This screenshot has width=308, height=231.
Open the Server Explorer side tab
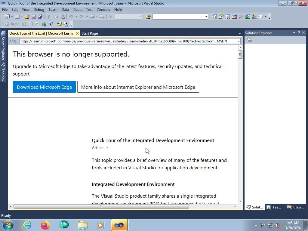pos(3,46)
